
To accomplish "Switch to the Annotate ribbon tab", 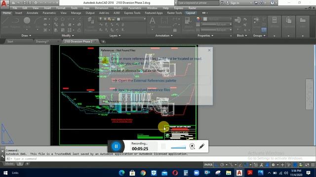I will [x=32, y=13].
